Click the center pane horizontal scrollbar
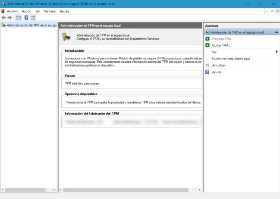The image size is (280, 199). (x=125, y=190)
